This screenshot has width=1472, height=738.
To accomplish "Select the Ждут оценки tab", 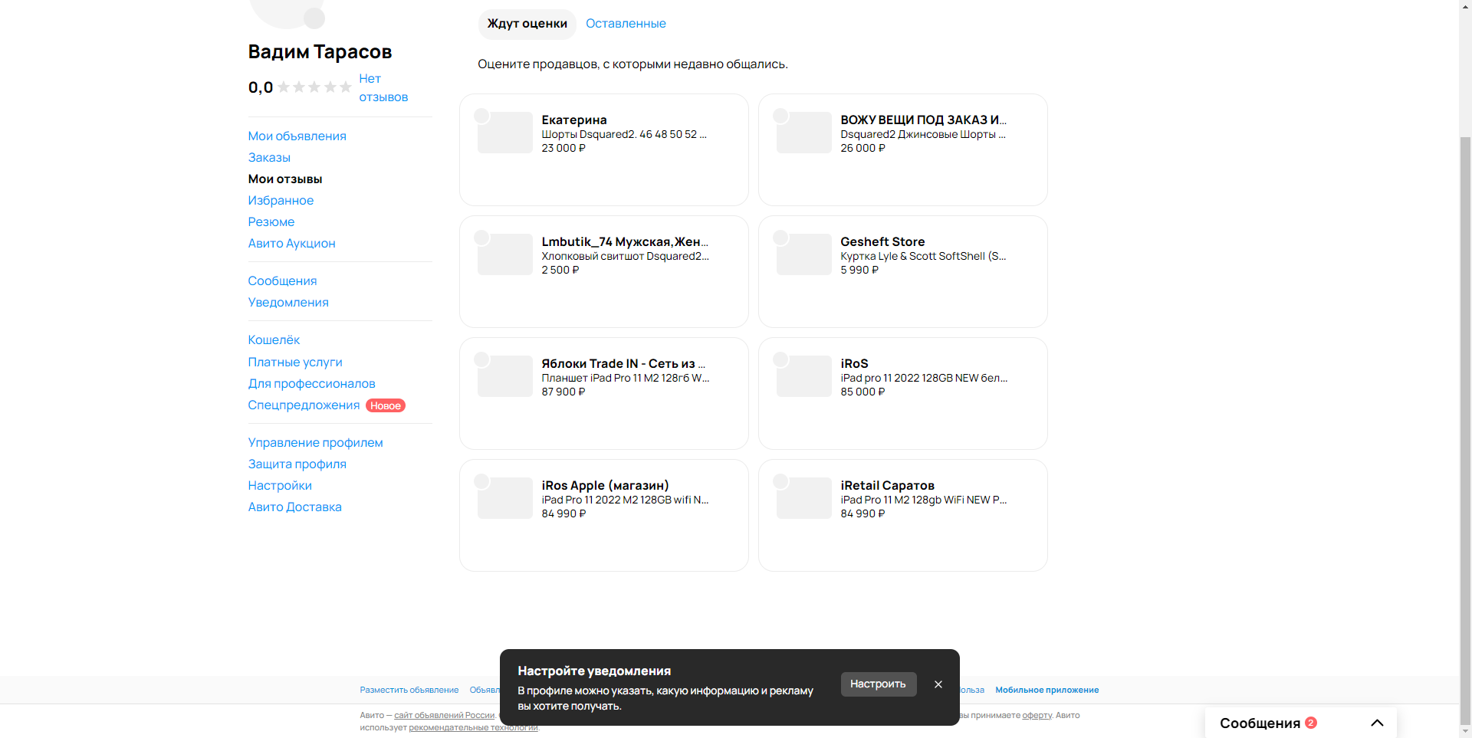I will (x=527, y=24).
